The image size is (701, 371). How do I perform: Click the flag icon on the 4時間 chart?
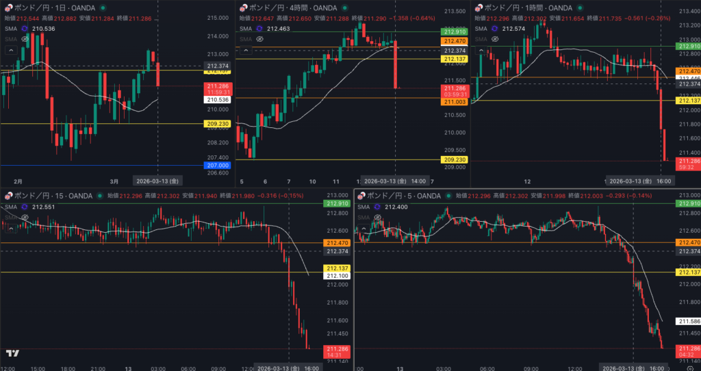pos(244,8)
